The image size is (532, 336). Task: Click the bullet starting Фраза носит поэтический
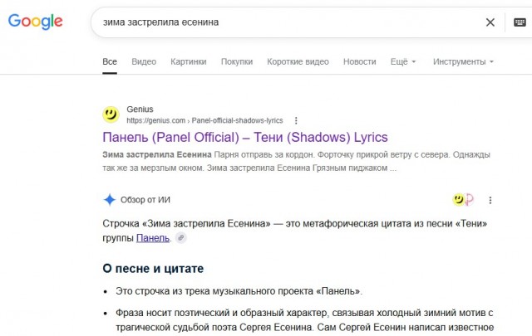tap(304, 320)
